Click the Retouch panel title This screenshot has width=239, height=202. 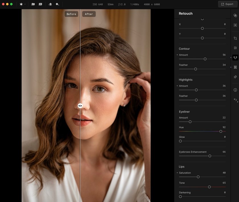[186, 14]
